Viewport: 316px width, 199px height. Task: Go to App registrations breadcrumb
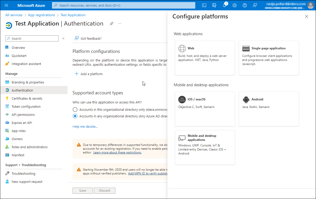[x=42, y=15]
